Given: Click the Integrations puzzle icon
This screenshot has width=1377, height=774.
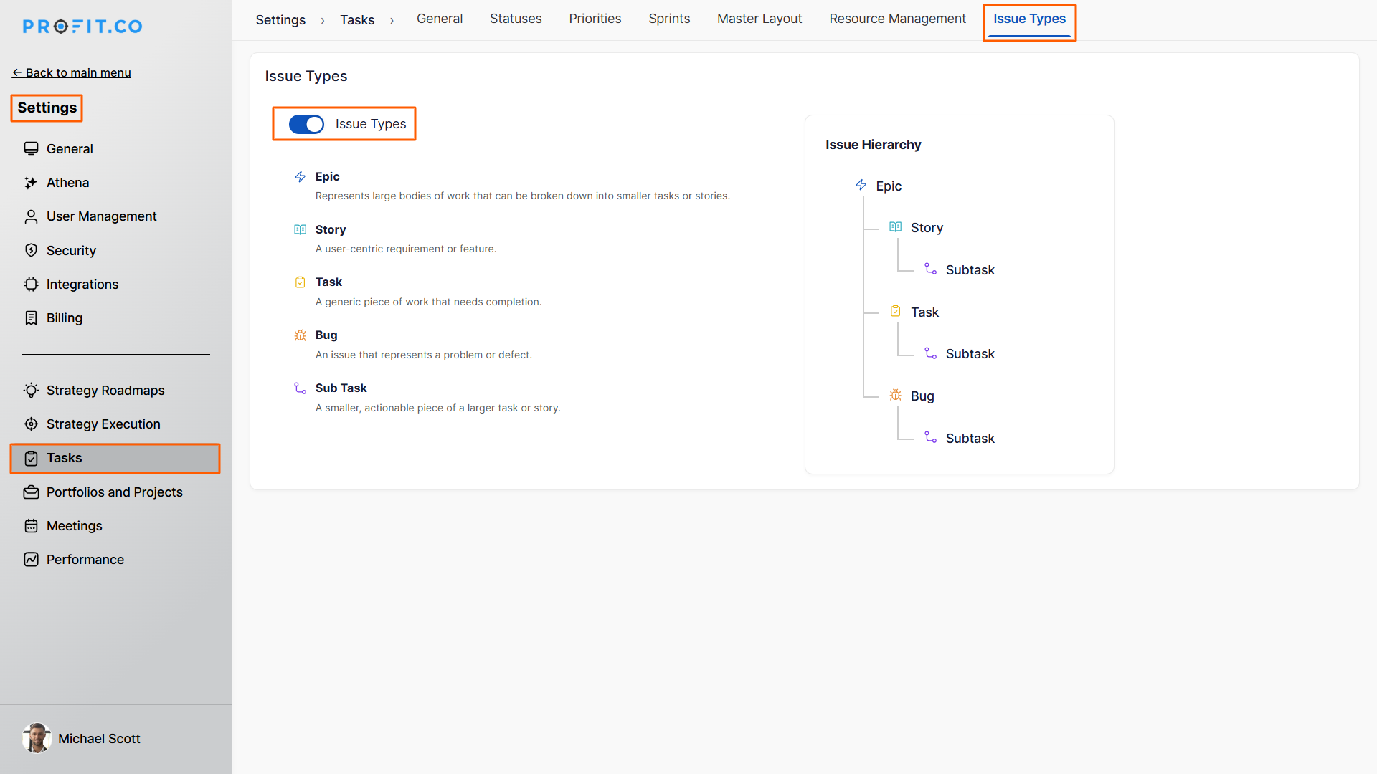Looking at the screenshot, I should 31,285.
